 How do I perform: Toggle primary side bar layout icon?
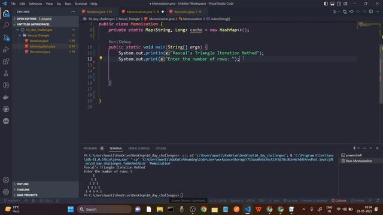pos(326,4)
